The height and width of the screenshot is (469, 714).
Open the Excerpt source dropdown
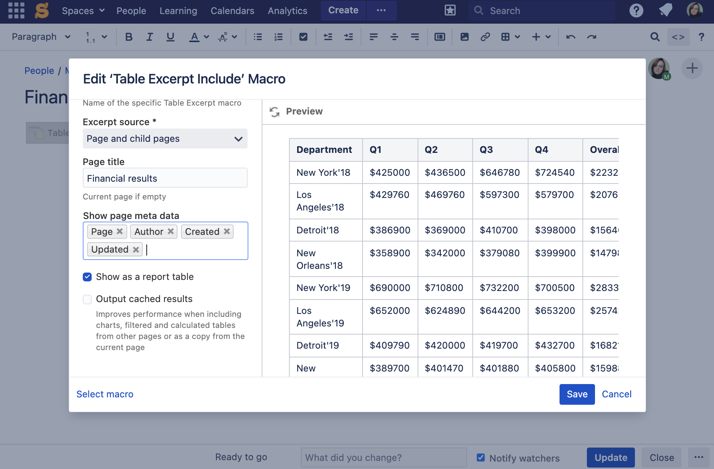coord(165,139)
